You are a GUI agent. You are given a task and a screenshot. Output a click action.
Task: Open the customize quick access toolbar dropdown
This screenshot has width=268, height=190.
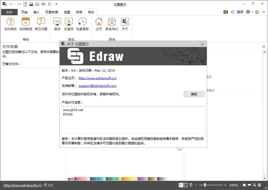click(x=56, y=4)
